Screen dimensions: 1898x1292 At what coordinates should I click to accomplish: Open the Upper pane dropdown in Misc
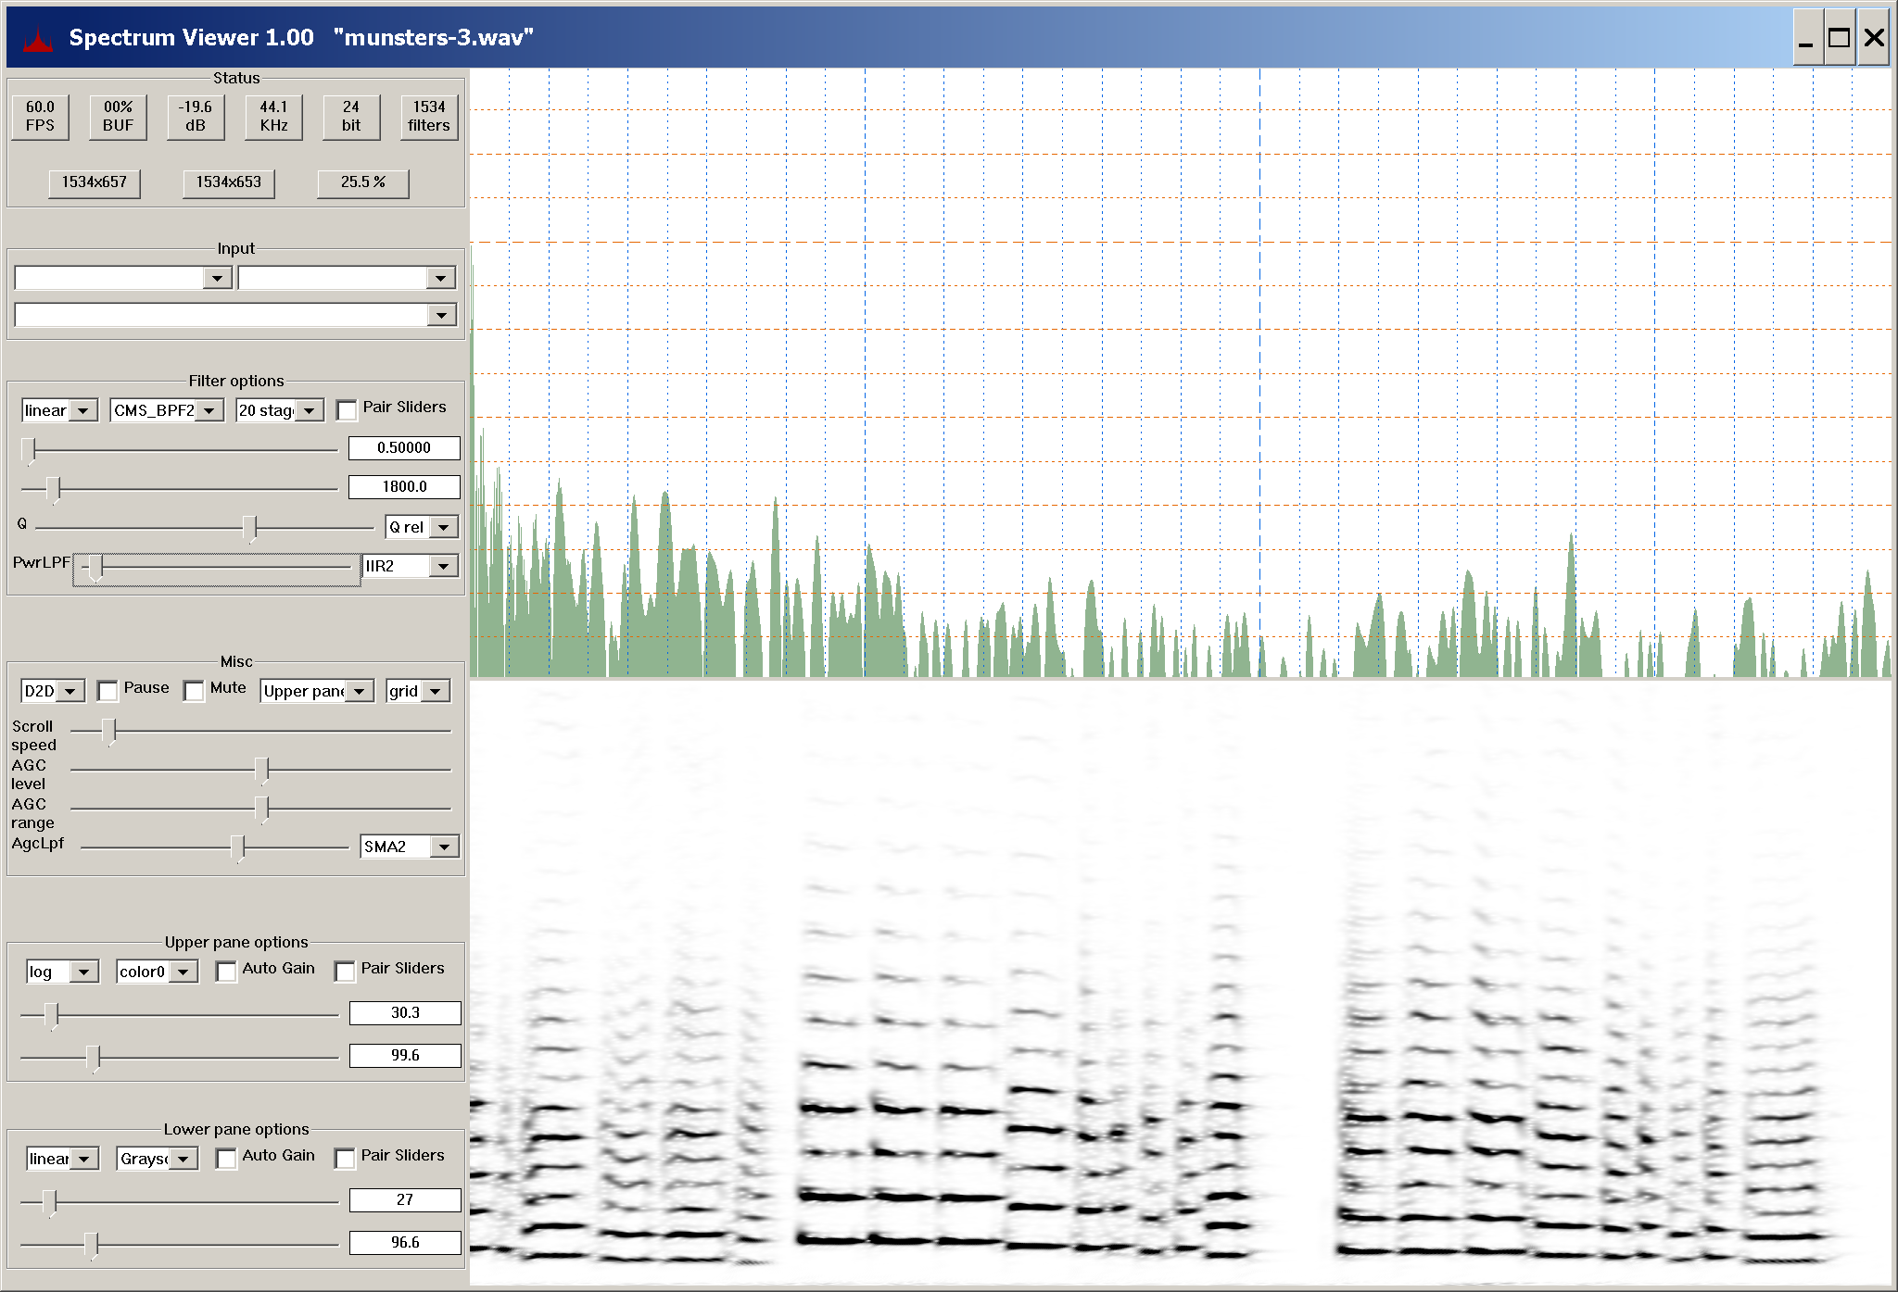click(317, 691)
